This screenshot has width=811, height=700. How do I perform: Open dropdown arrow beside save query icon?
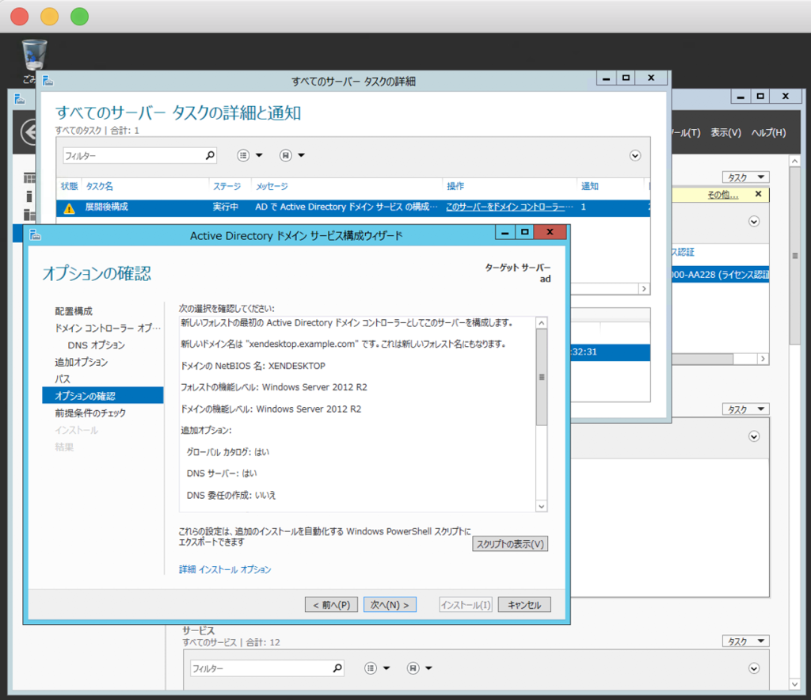[x=302, y=155]
